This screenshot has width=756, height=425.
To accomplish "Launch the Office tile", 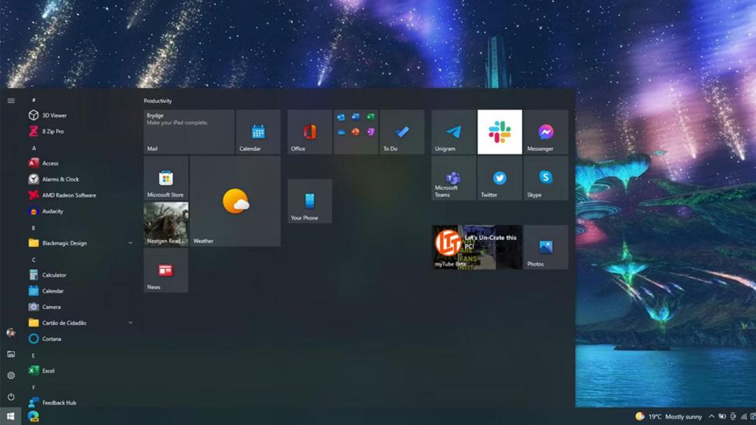I will (309, 132).
